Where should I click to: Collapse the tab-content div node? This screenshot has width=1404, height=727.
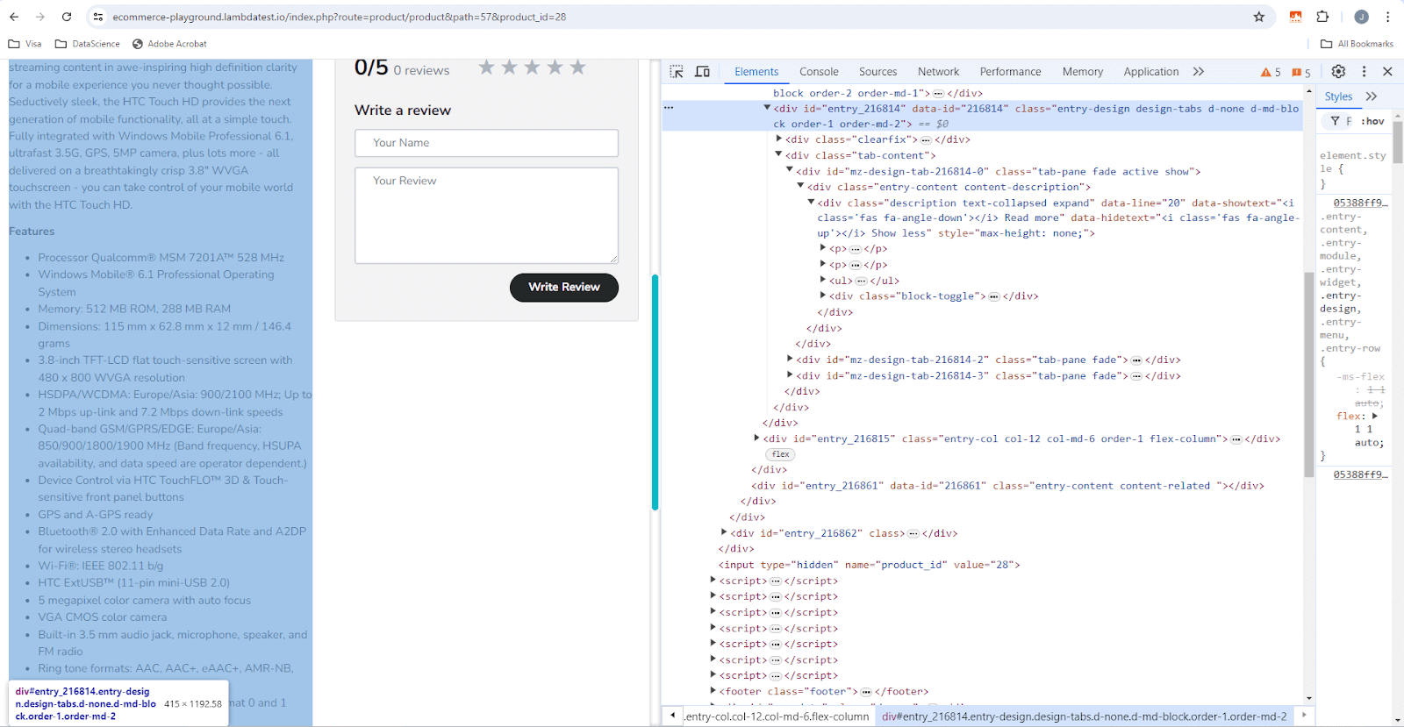[x=778, y=155]
